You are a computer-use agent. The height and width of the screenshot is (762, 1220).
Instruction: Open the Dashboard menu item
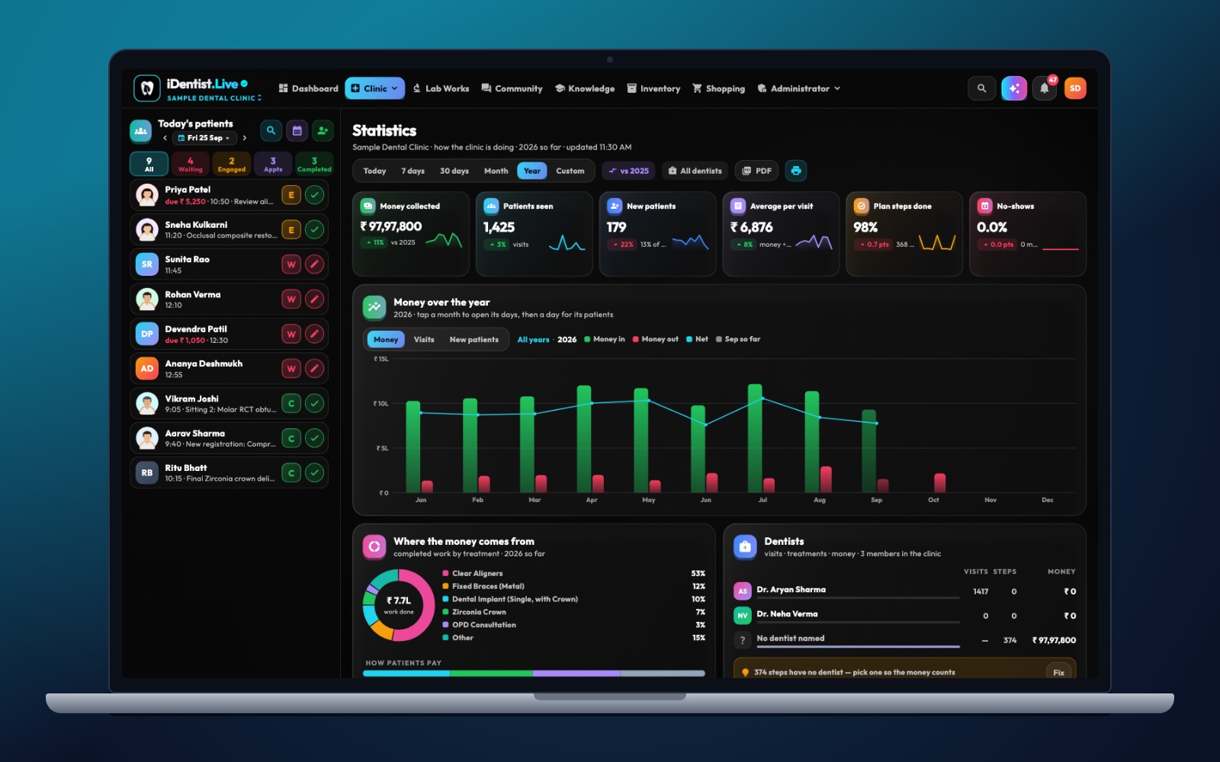[308, 88]
